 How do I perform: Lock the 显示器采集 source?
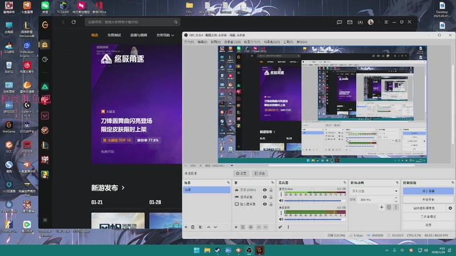click(271, 204)
